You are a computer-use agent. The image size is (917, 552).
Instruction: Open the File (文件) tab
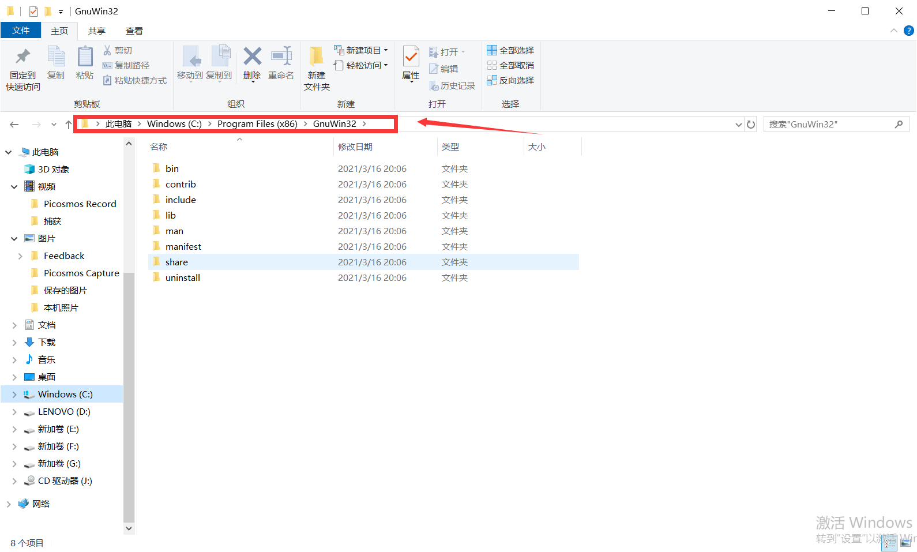tap(21, 31)
